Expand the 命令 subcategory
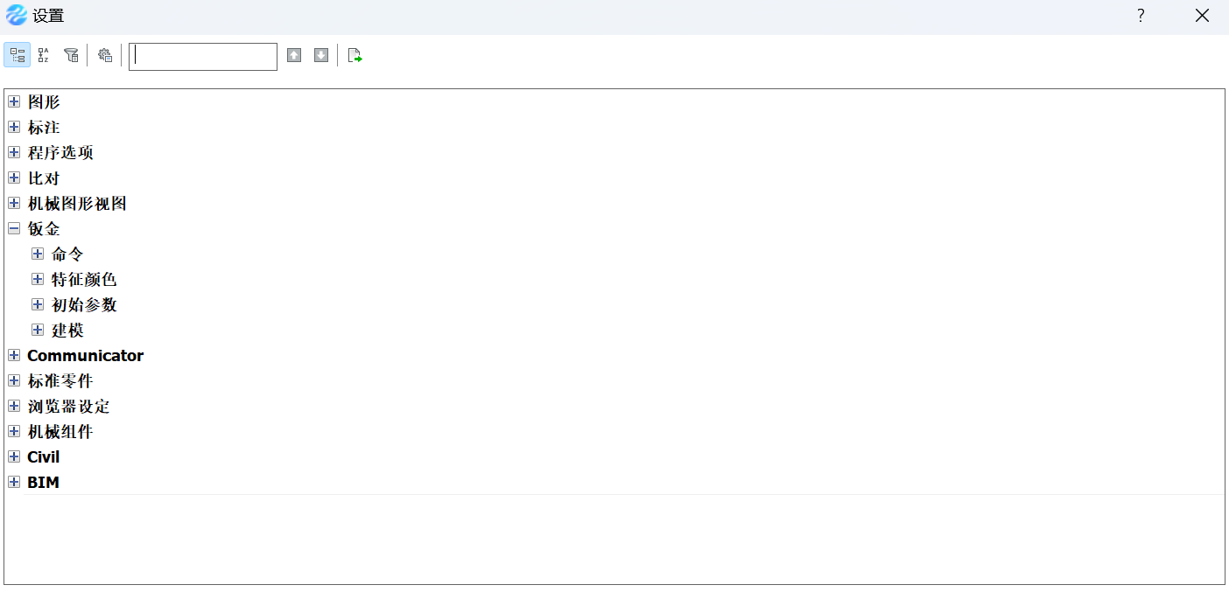 (38, 254)
